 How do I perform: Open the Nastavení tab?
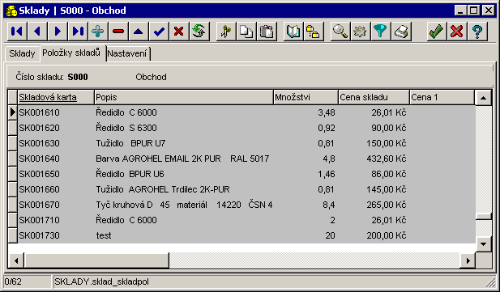click(x=127, y=53)
